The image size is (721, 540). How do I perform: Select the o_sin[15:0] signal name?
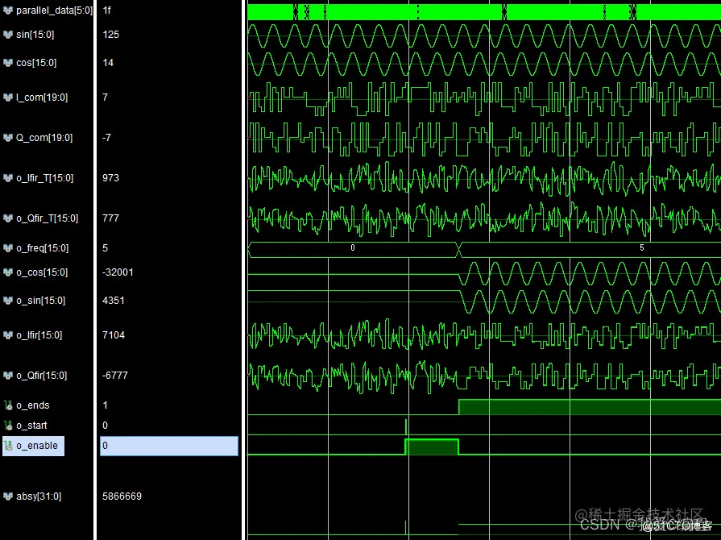click(41, 301)
